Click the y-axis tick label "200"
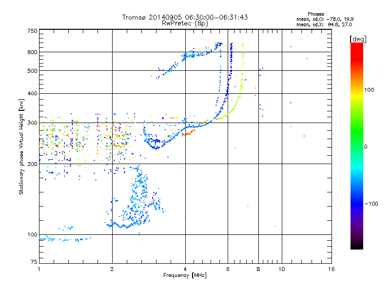The image size is (390, 293). point(32,164)
